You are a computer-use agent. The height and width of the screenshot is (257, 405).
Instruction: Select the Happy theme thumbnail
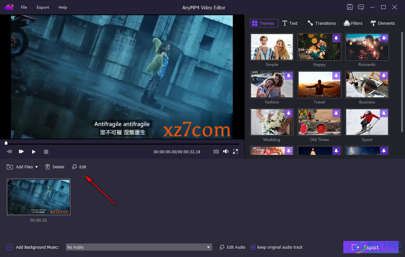pyautogui.click(x=319, y=47)
